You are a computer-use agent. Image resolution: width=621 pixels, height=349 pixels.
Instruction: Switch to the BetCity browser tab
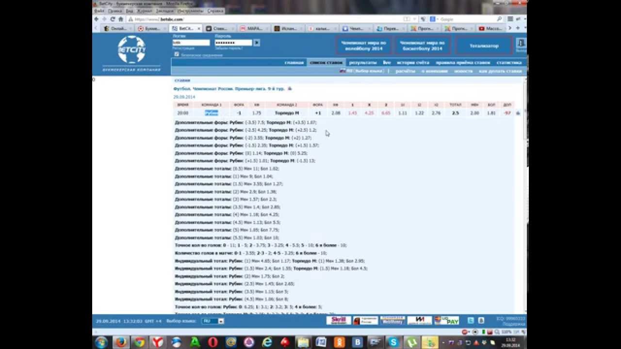186,28
